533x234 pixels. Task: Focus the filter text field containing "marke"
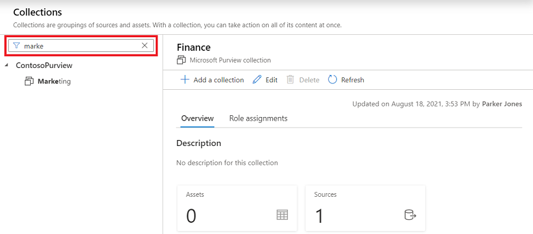point(81,45)
